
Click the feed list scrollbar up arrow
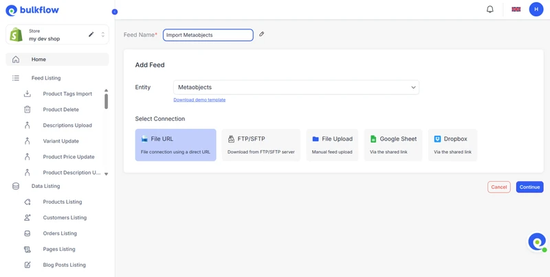(x=107, y=91)
